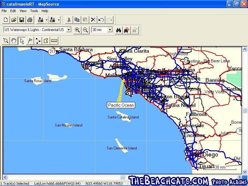Select the Selection arrow tool
Screen dimensions: 248x186
[22, 41]
